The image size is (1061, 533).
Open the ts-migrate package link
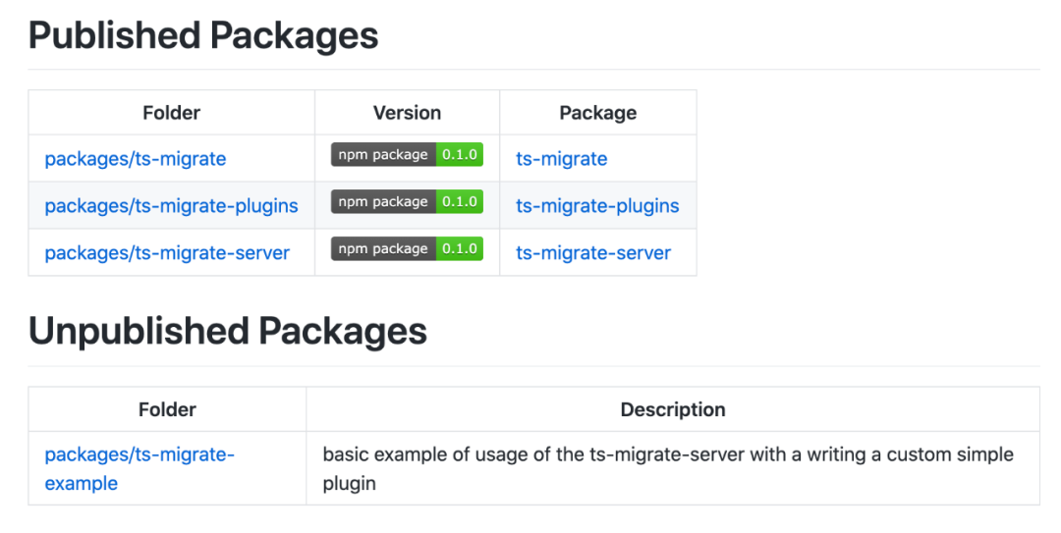click(562, 159)
